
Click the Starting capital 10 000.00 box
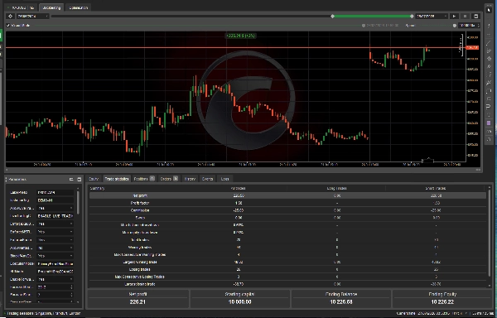click(x=240, y=298)
